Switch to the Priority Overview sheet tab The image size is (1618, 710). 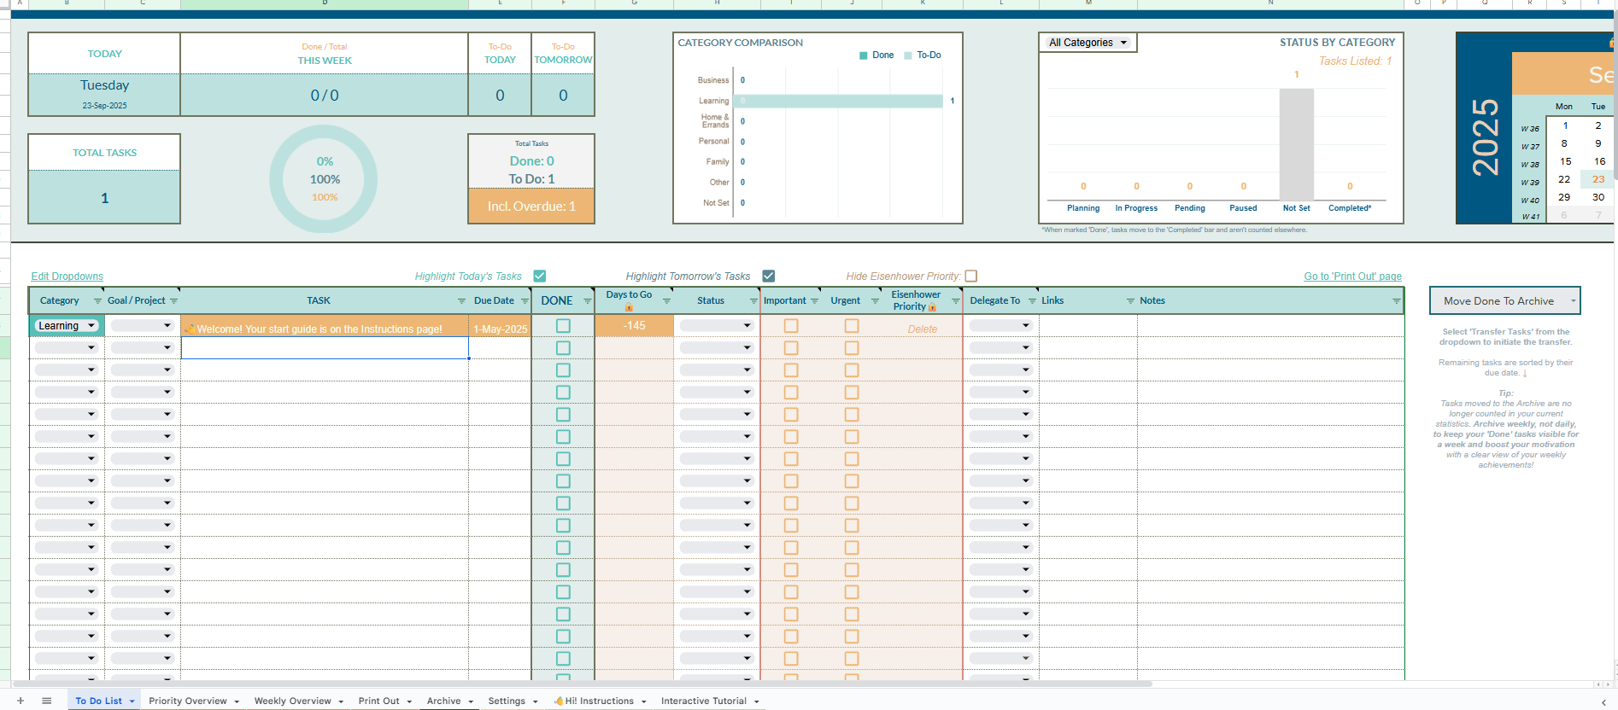tap(187, 701)
